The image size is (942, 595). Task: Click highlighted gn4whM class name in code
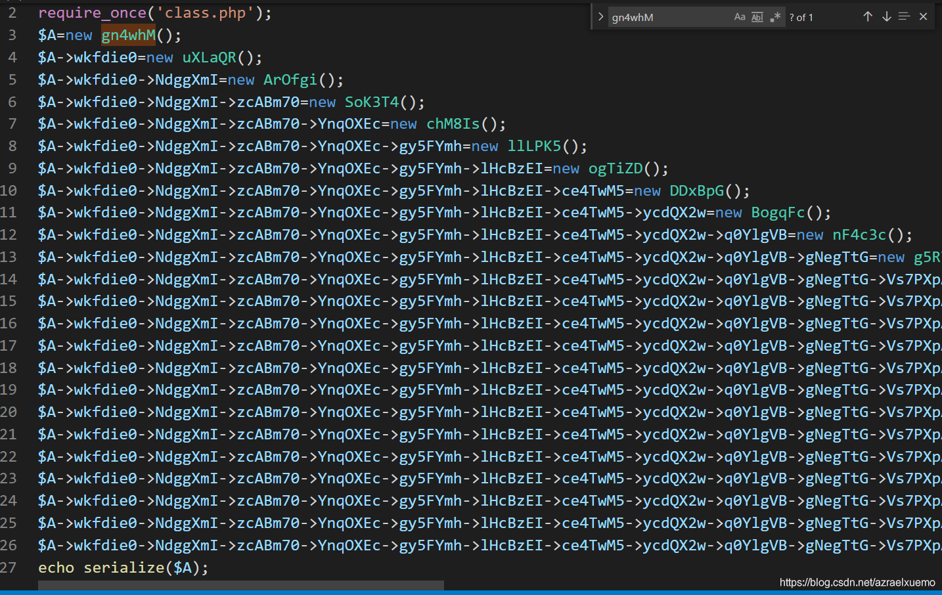pyautogui.click(x=128, y=35)
